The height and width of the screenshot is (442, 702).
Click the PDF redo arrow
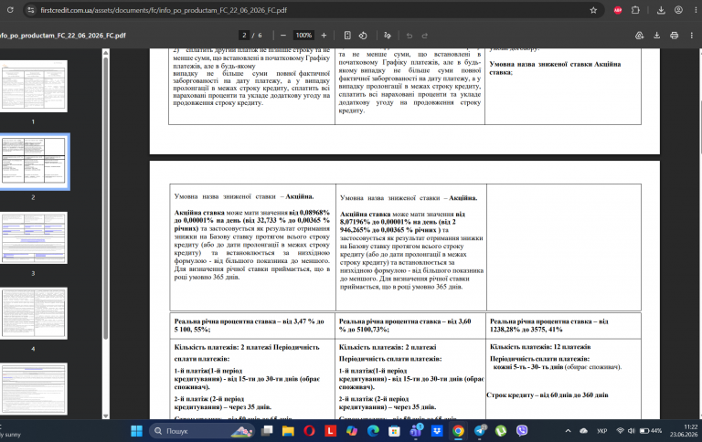pos(425,36)
